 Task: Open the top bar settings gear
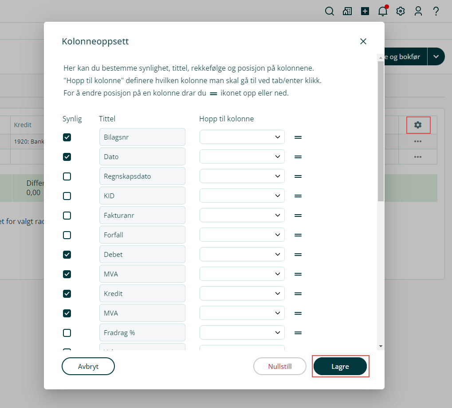pos(401,12)
